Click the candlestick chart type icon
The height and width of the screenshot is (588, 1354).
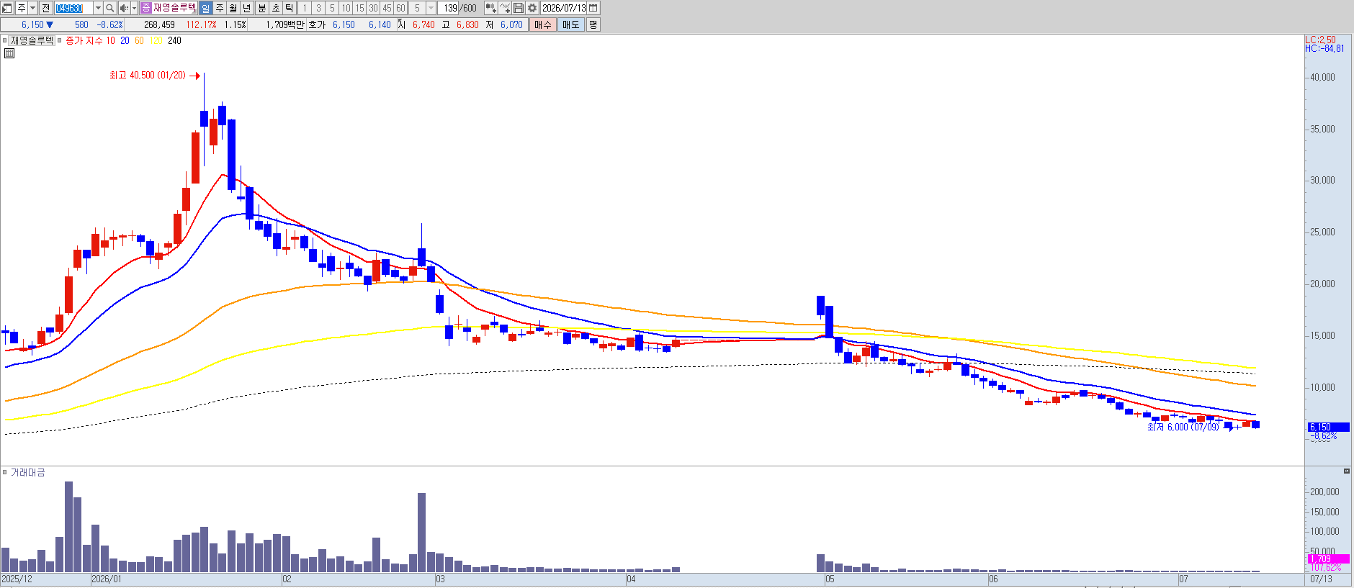click(491, 8)
